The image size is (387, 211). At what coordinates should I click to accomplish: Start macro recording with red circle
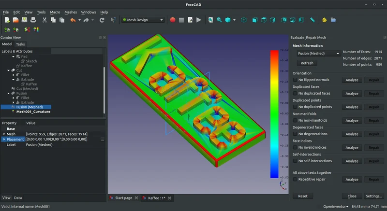coord(173,20)
